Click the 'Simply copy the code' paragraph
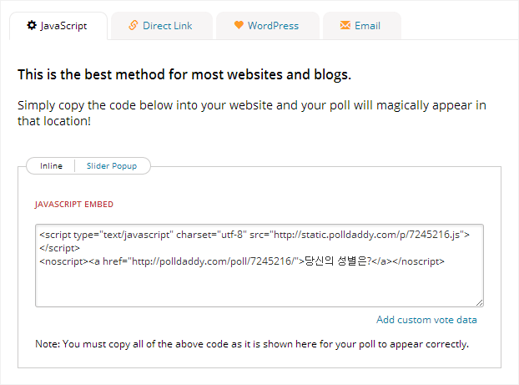Screen dimensions: 519x385 (x=251, y=113)
